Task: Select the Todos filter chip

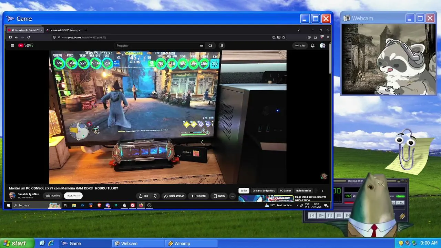Action: 244,190
